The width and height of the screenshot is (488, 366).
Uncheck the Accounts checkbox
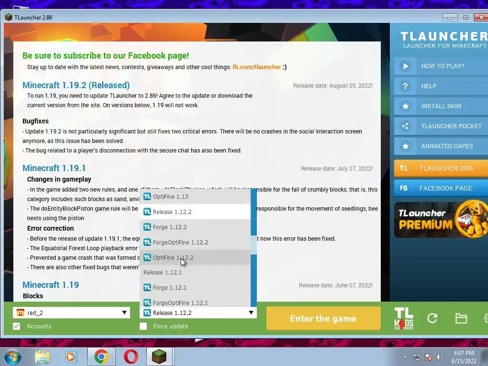tap(17, 326)
